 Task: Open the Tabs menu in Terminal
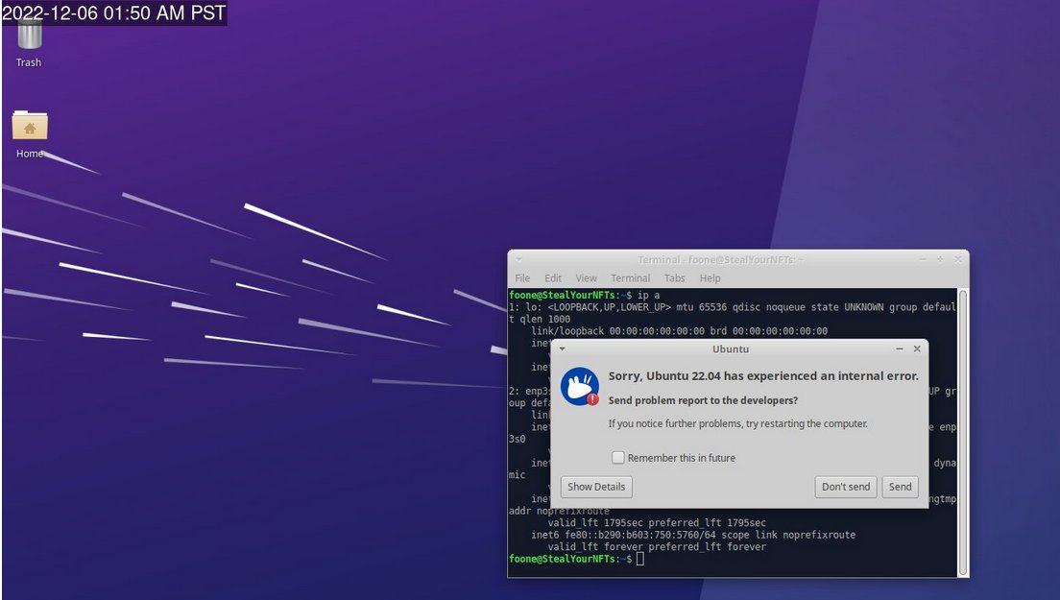[675, 277]
